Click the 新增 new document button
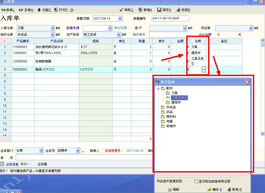 tap(145, 10)
